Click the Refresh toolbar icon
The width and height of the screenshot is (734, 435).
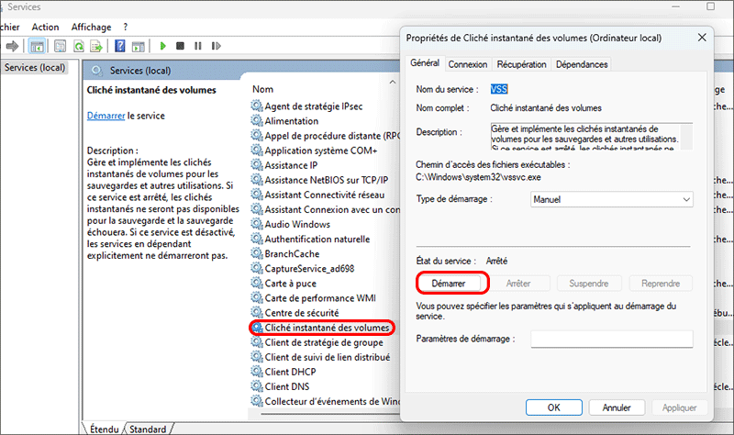click(79, 46)
